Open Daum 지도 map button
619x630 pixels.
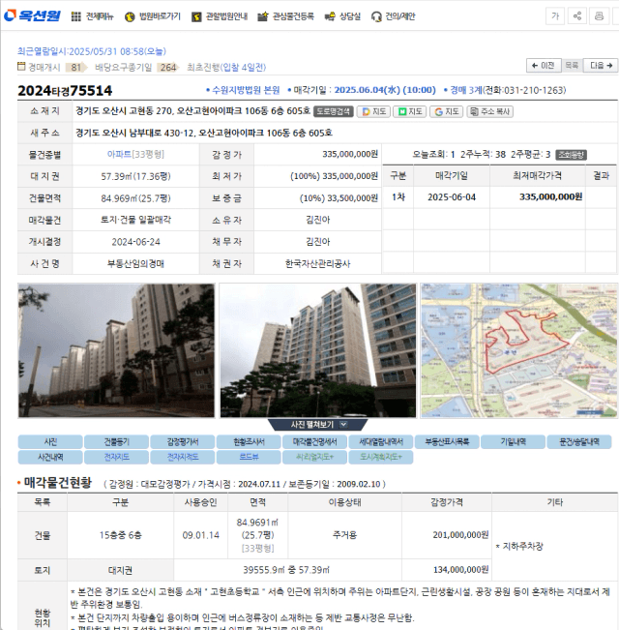point(373,111)
